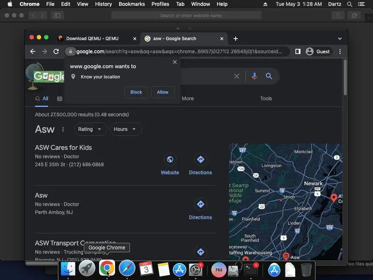Click the lock icon in address bar
Screen dimensions: 373x280
(70, 51)
